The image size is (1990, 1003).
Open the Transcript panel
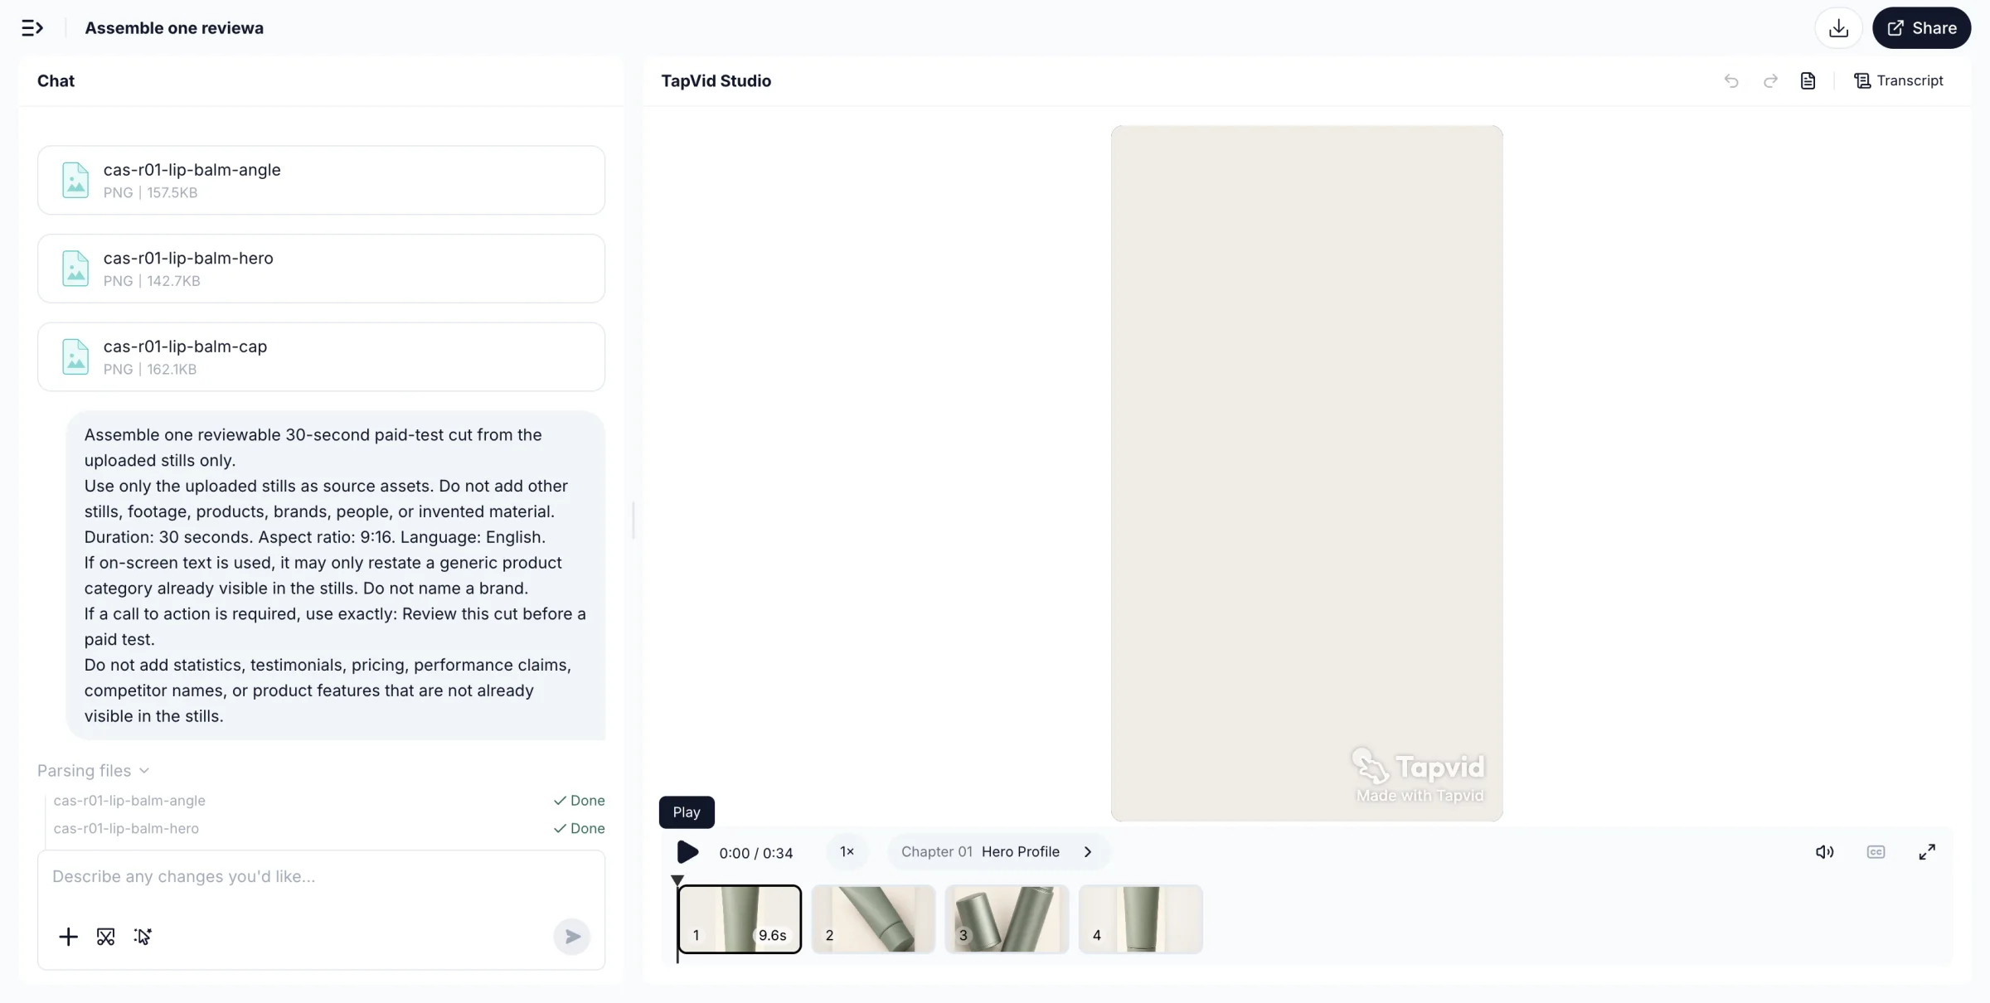[1899, 80]
